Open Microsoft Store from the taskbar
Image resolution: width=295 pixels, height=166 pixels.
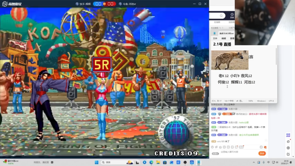click(x=164, y=162)
